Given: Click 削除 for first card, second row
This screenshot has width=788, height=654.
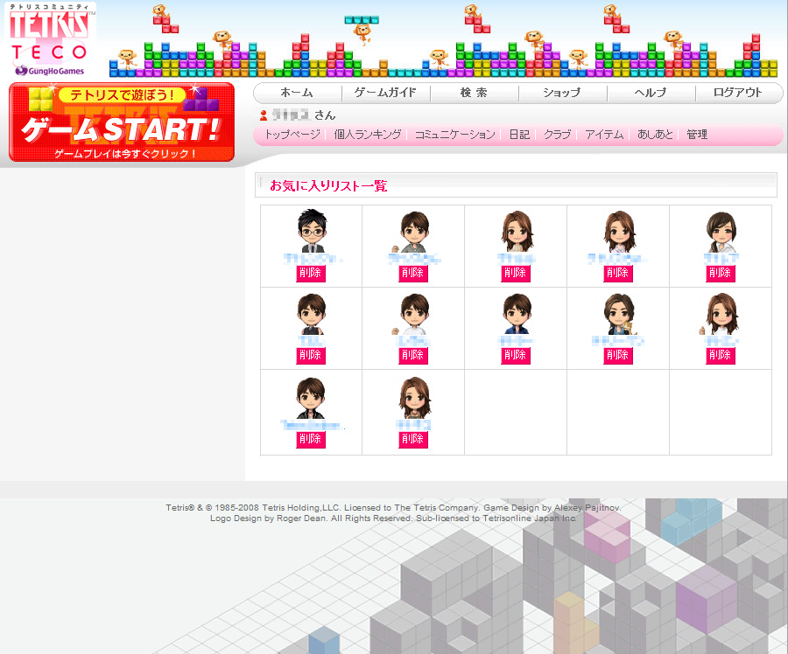Looking at the screenshot, I should 310,355.
